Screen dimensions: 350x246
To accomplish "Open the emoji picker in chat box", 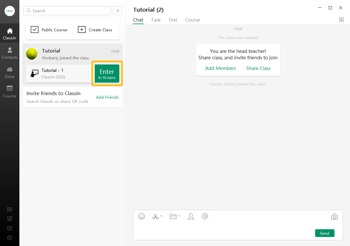I will pyautogui.click(x=142, y=216).
